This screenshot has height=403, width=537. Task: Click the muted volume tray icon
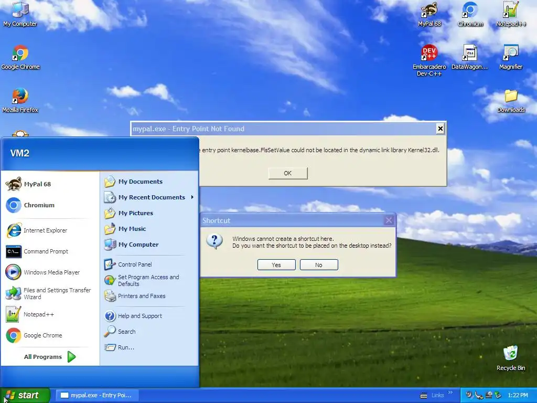point(469,395)
